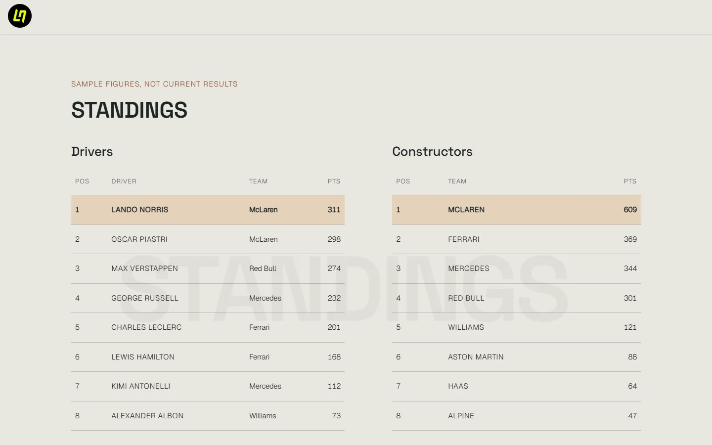The width and height of the screenshot is (712, 445).
Task: Click Lewis Hamilton's 168 points value
Action: pos(334,357)
